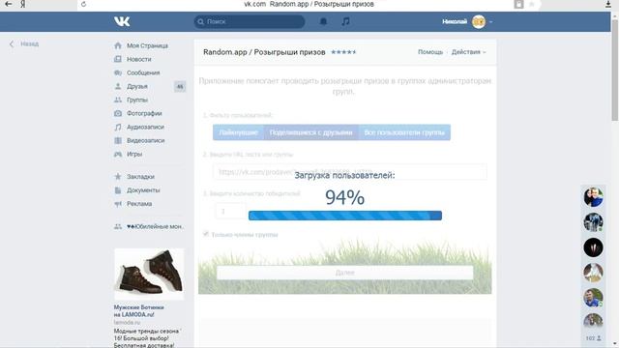Open Реклама
Screen dimensions: 619x348
pos(139,204)
